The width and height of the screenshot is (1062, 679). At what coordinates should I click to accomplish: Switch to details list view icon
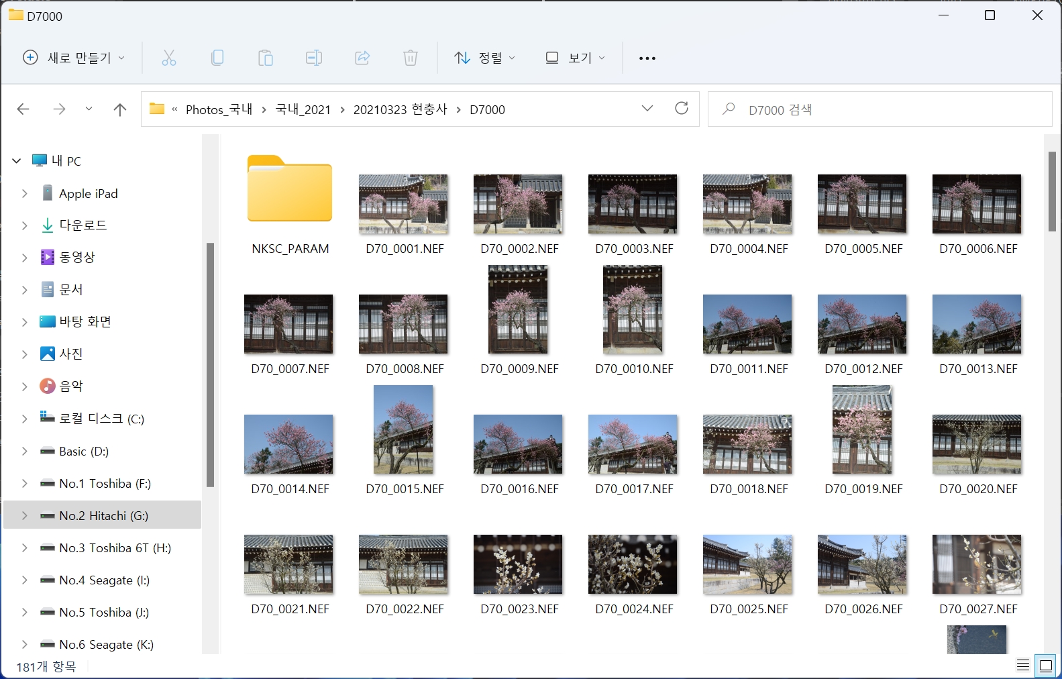[x=1023, y=666]
